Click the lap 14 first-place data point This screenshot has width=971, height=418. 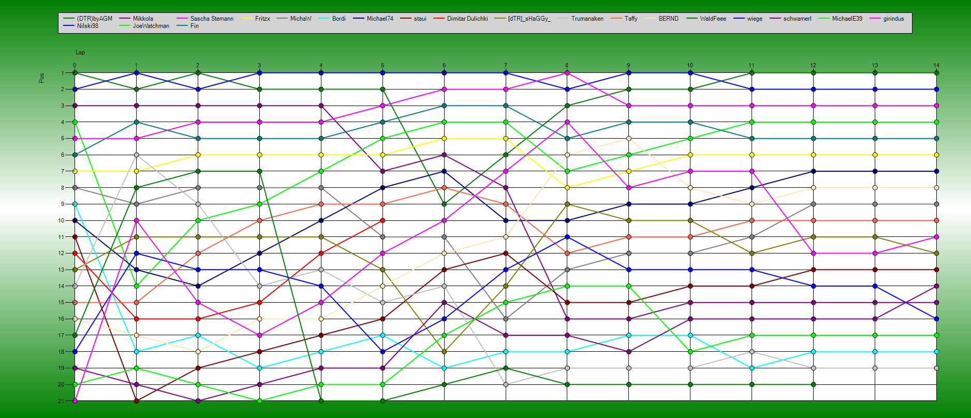[x=936, y=73]
